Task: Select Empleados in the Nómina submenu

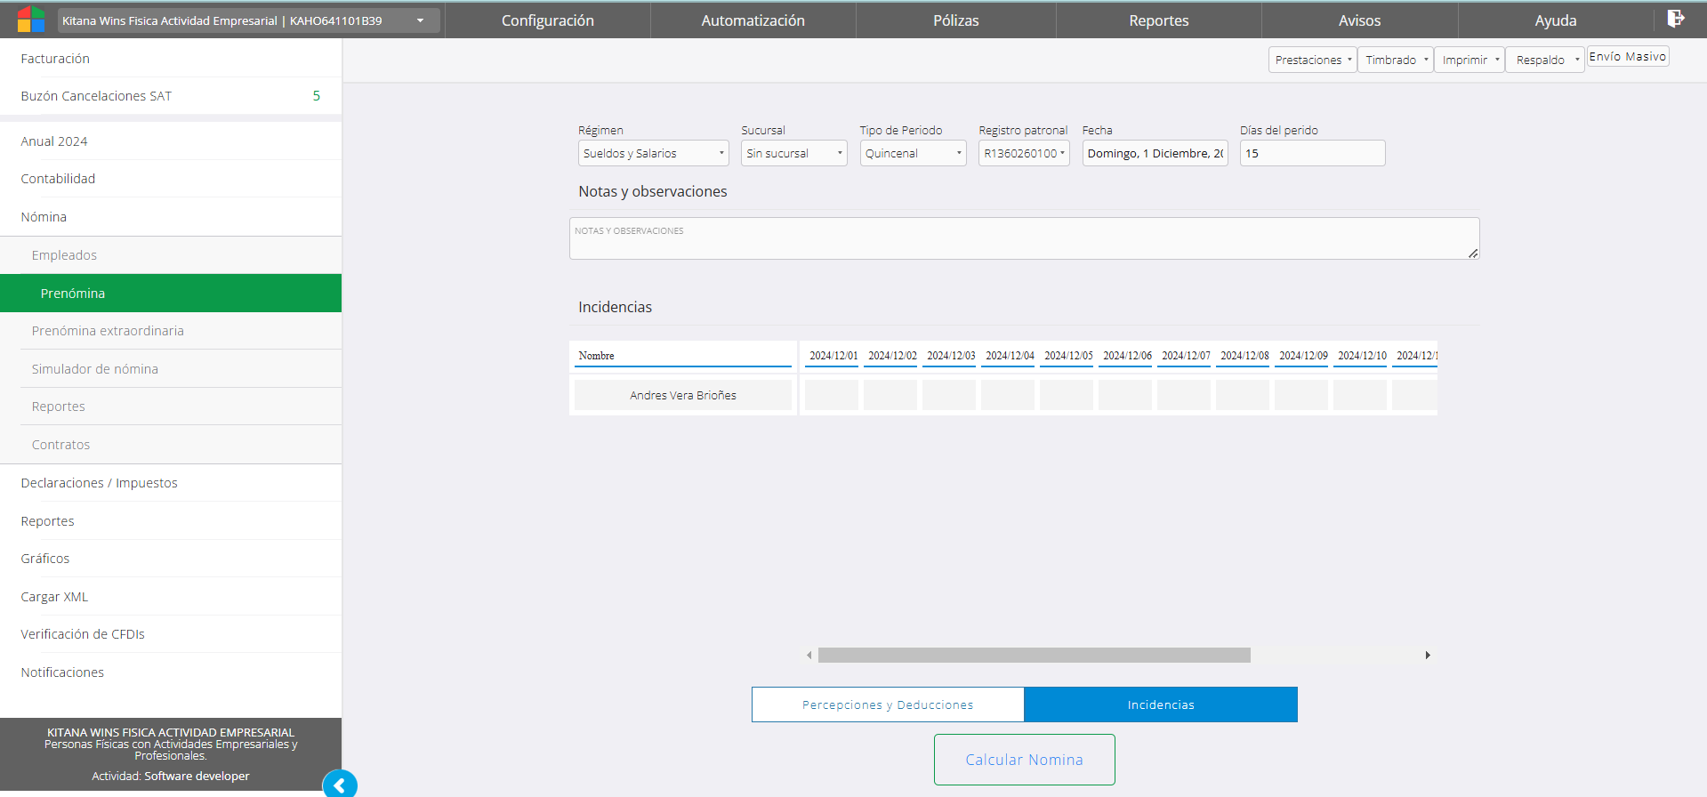Action: [64, 255]
